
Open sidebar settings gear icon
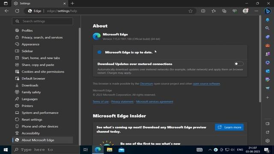point(267,141)
